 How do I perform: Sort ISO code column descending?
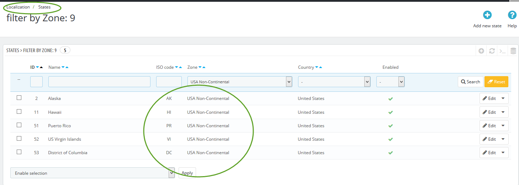[176, 67]
